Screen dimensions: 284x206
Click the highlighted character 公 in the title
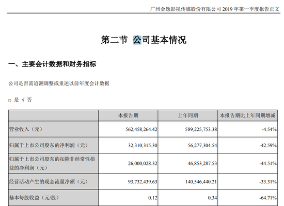point(137,40)
